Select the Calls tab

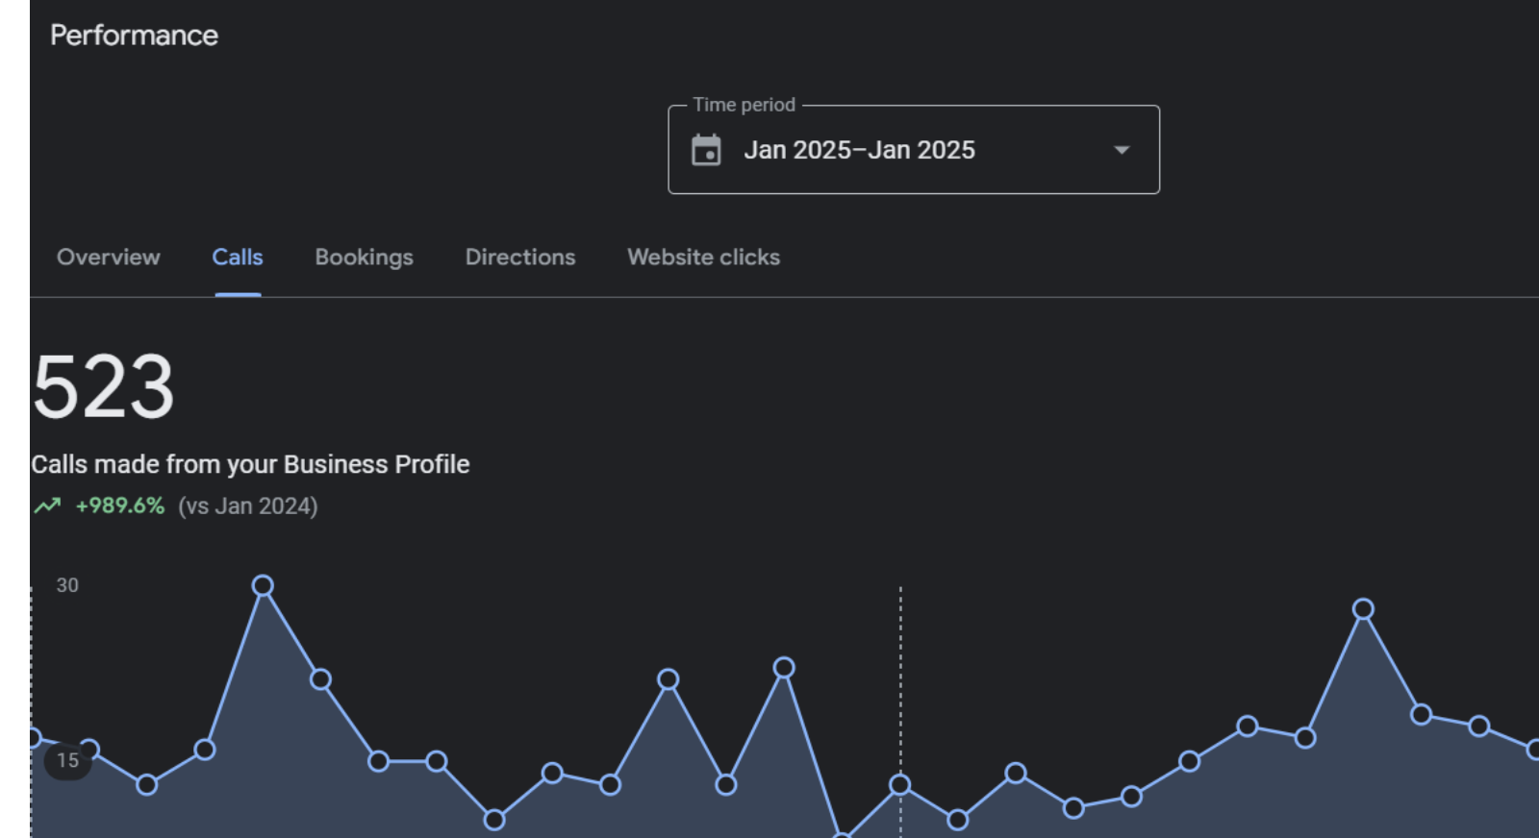238,258
